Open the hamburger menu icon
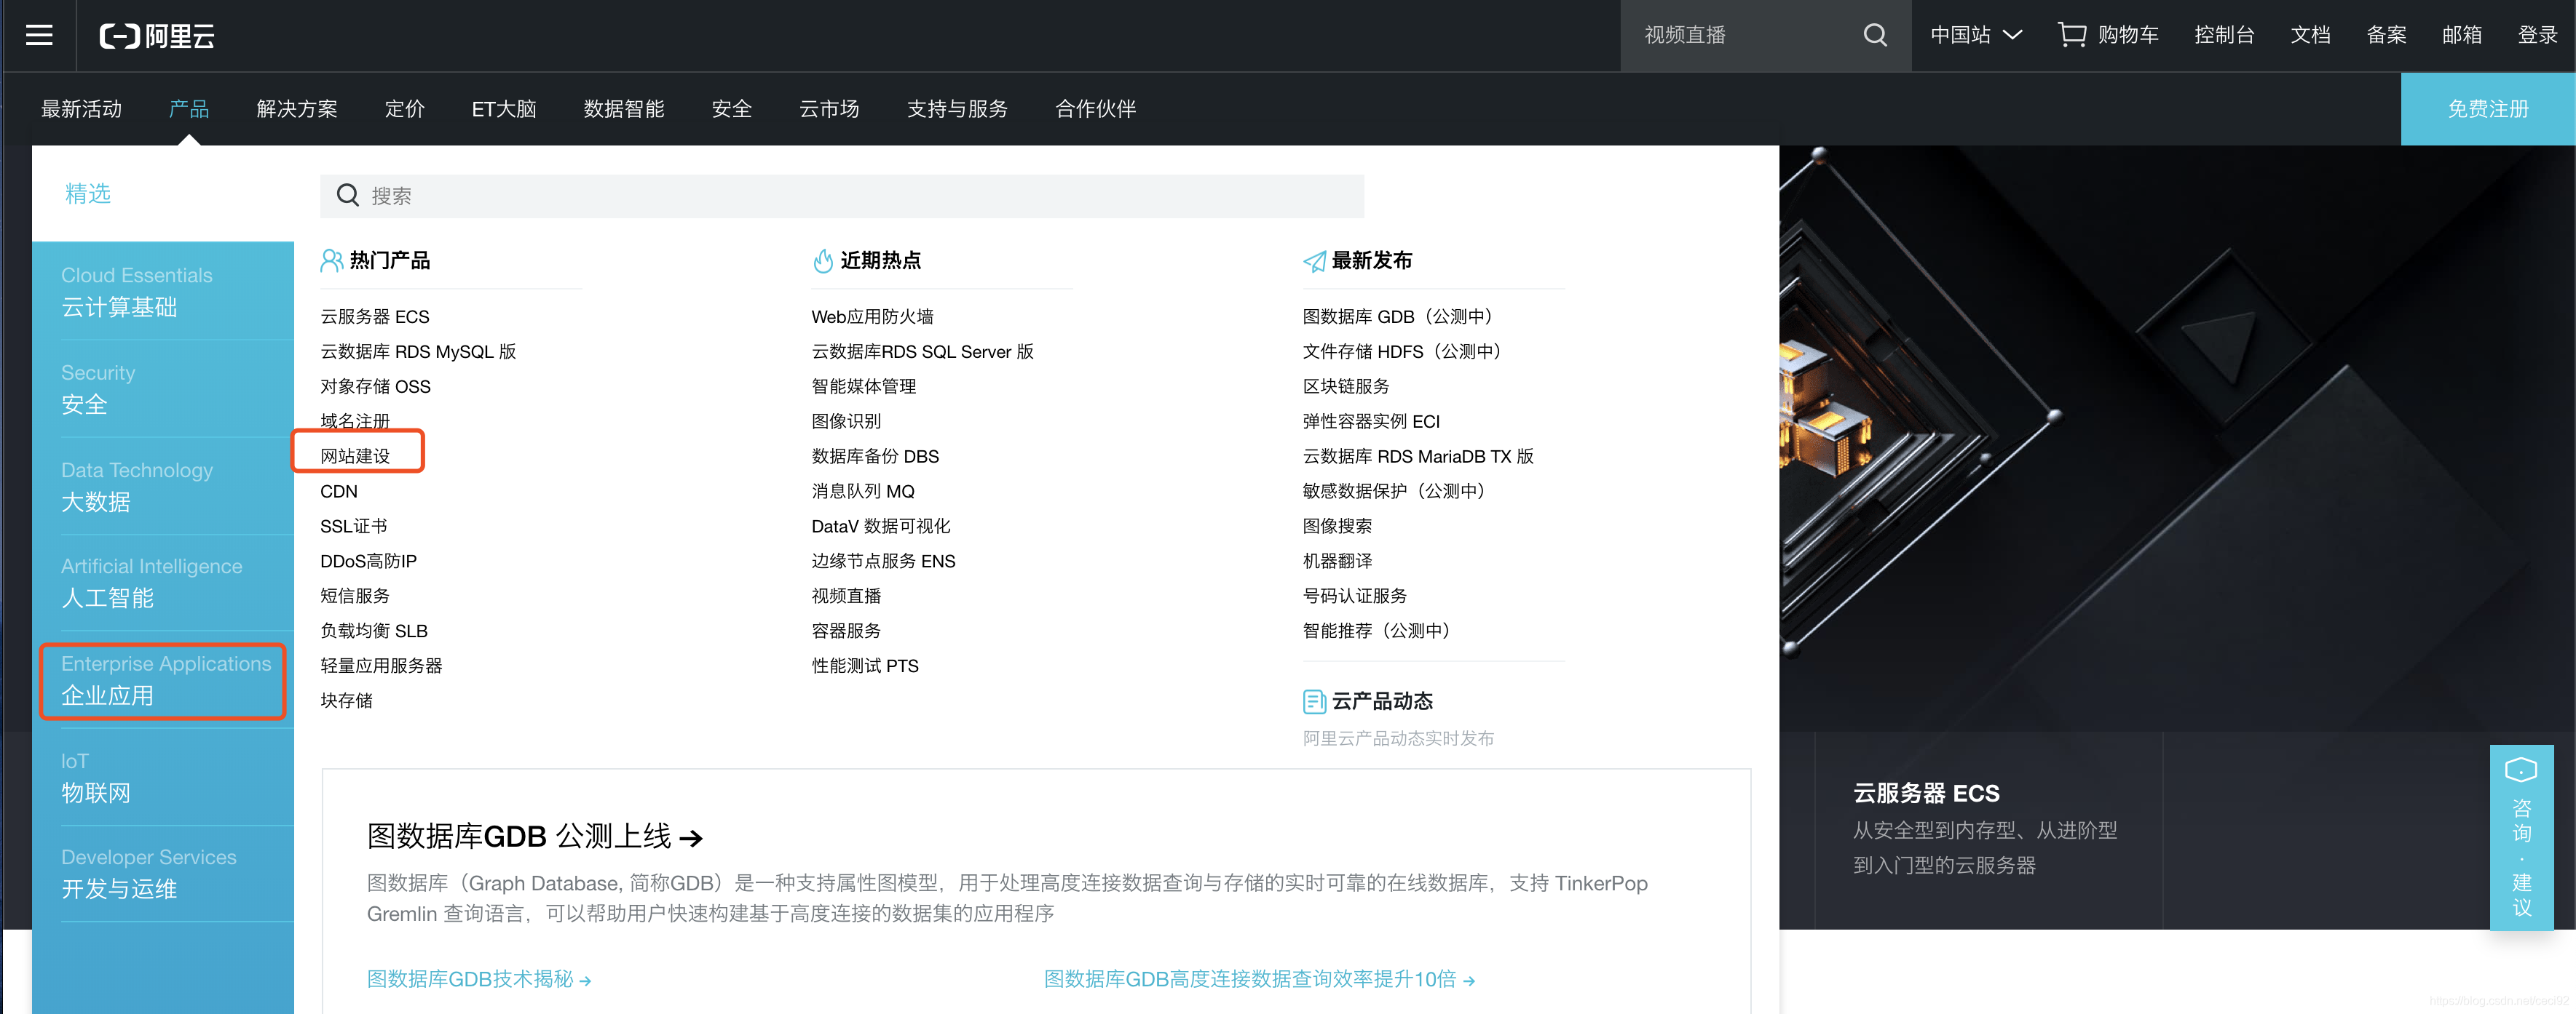The width and height of the screenshot is (2576, 1014). (x=39, y=35)
